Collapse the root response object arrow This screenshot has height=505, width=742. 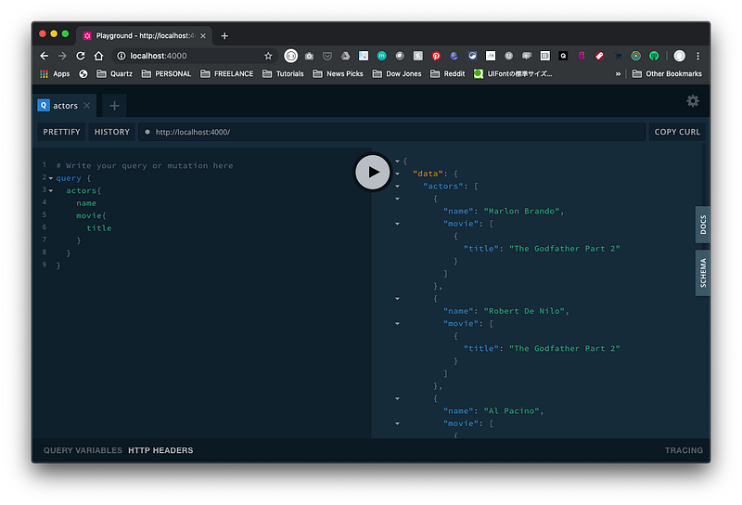(x=398, y=162)
